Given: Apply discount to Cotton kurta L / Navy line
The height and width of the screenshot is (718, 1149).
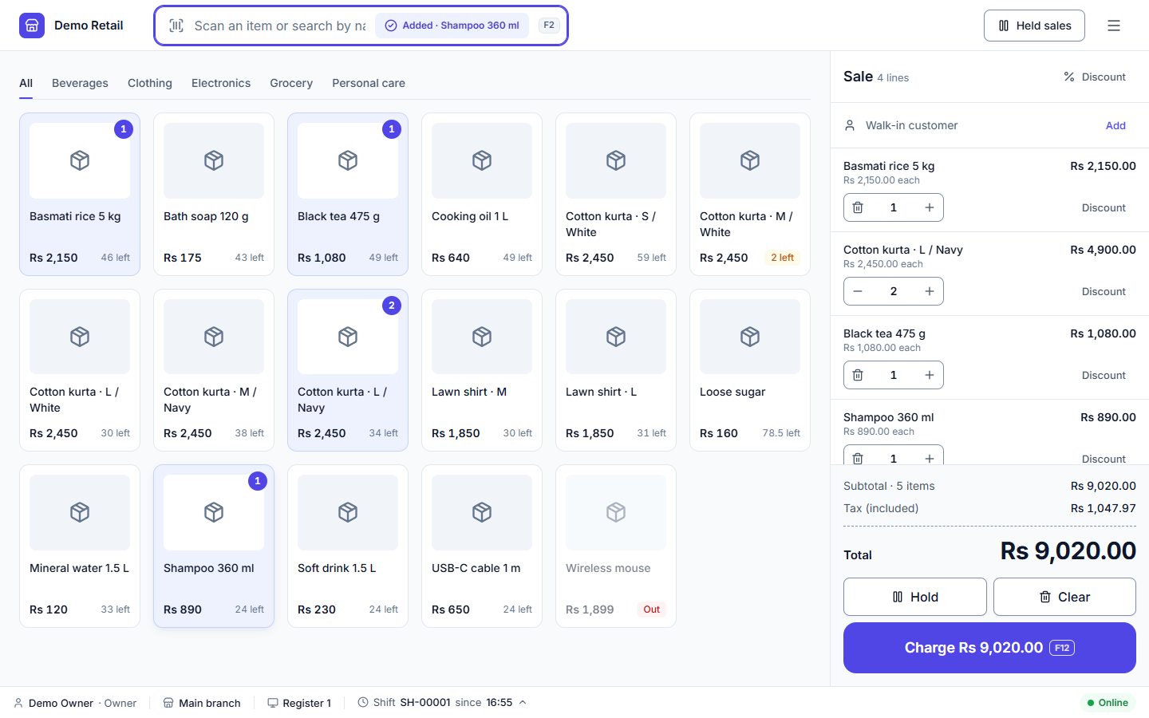Looking at the screenshot, I should [1104, 291].
